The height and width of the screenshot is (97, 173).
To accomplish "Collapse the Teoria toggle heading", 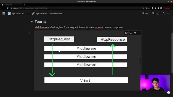I will coord(32,22).
